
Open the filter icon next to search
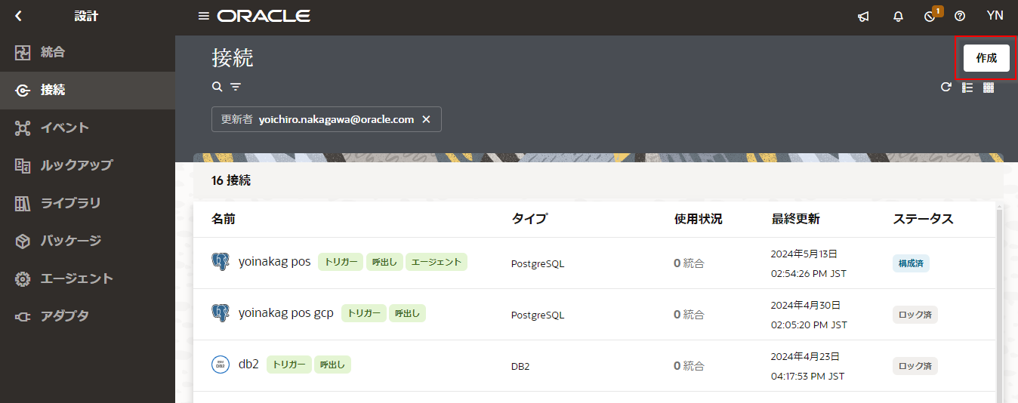pyautogui.click(x=236, y=87)
